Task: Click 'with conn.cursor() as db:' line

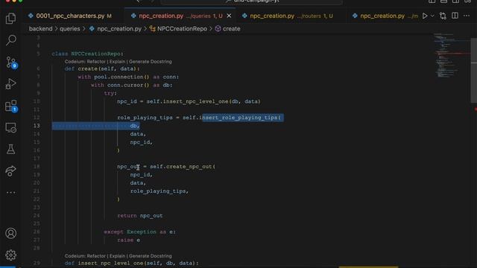Action: point(132,85)
